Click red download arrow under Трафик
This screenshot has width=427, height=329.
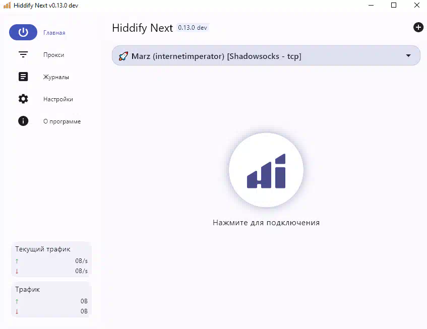17,311
